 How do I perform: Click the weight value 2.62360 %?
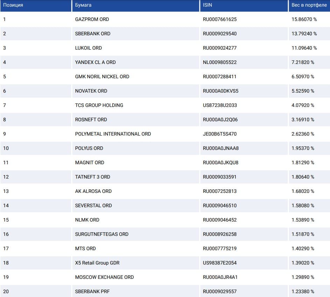click(x=303, y=134)
